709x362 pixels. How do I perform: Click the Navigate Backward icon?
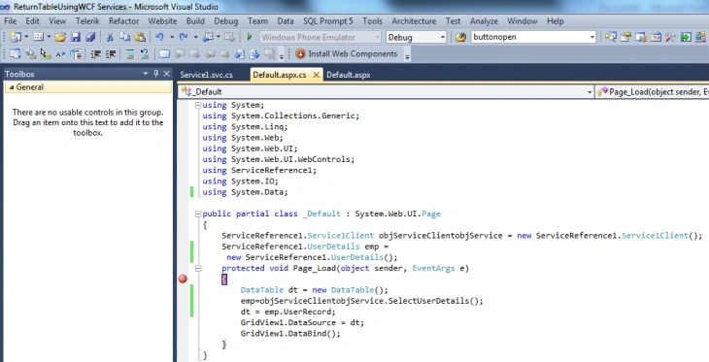pyautogui.click(x=208, y=37)
